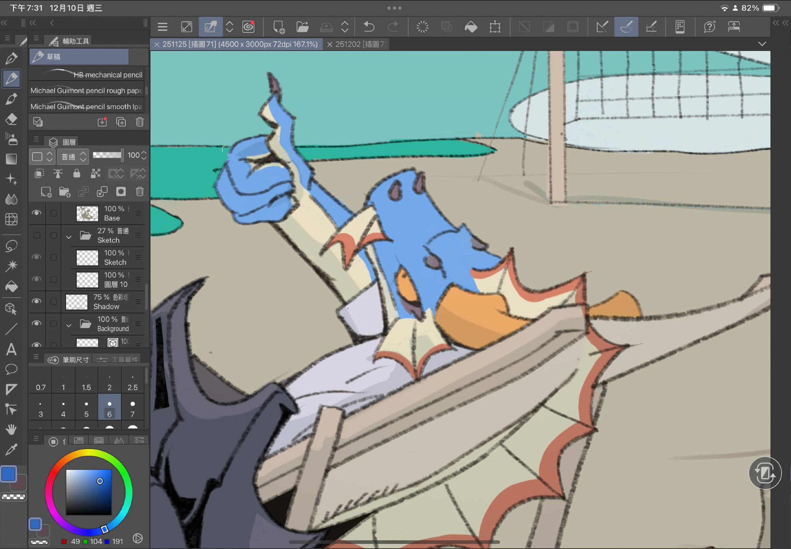The width and height of the screenshot is (791, 549).
Task: Select the Lasso selection tool
Action: point(11,246)
